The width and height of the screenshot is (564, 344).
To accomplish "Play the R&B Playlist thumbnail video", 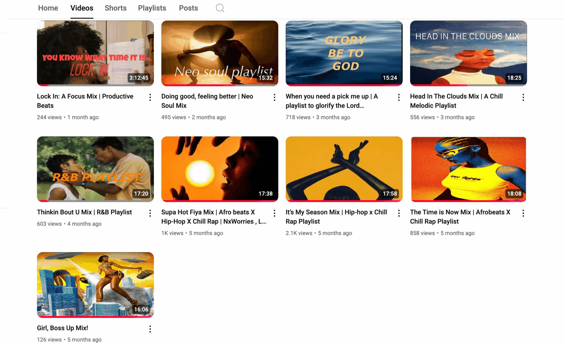I will click(95, 169).
